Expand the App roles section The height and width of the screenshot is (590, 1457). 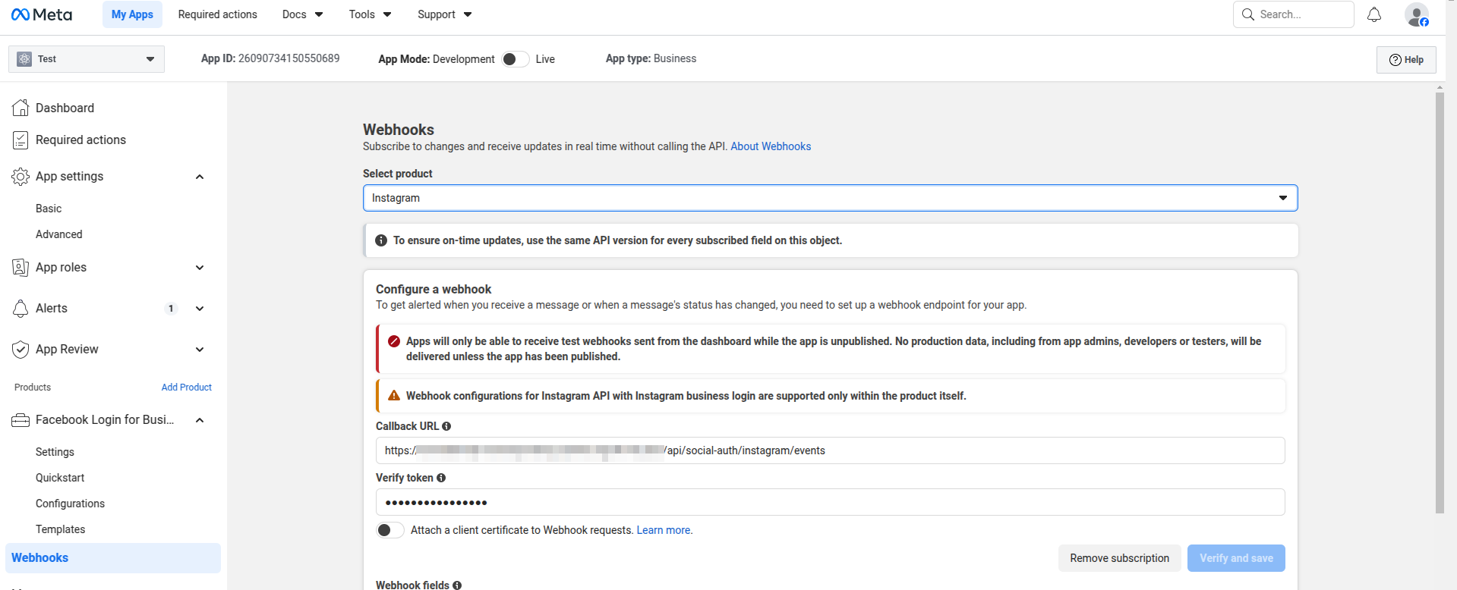(x=200, y=268)
